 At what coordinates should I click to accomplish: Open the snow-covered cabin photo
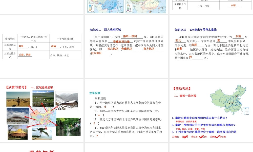pos(67,100)
